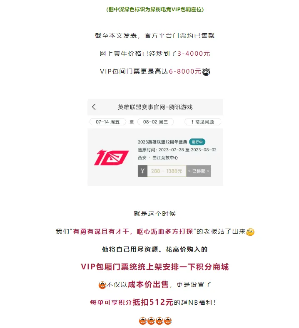The width and height of the screenshot is (299, 328).
Task: Click the highlighted 3-4000元 price text
Action: pyautogui.click(x=194, y=54)
